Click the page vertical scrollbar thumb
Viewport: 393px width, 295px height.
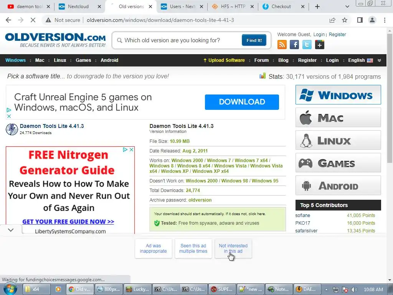pyautogui.click(x=390, y=98)
